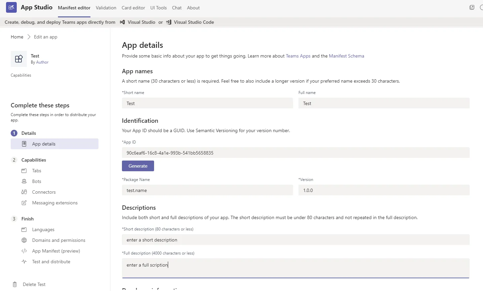Click the Delete Test trash icon
Image resolution: width=483 pixels, height=291 pixels.
pos(15,285)
